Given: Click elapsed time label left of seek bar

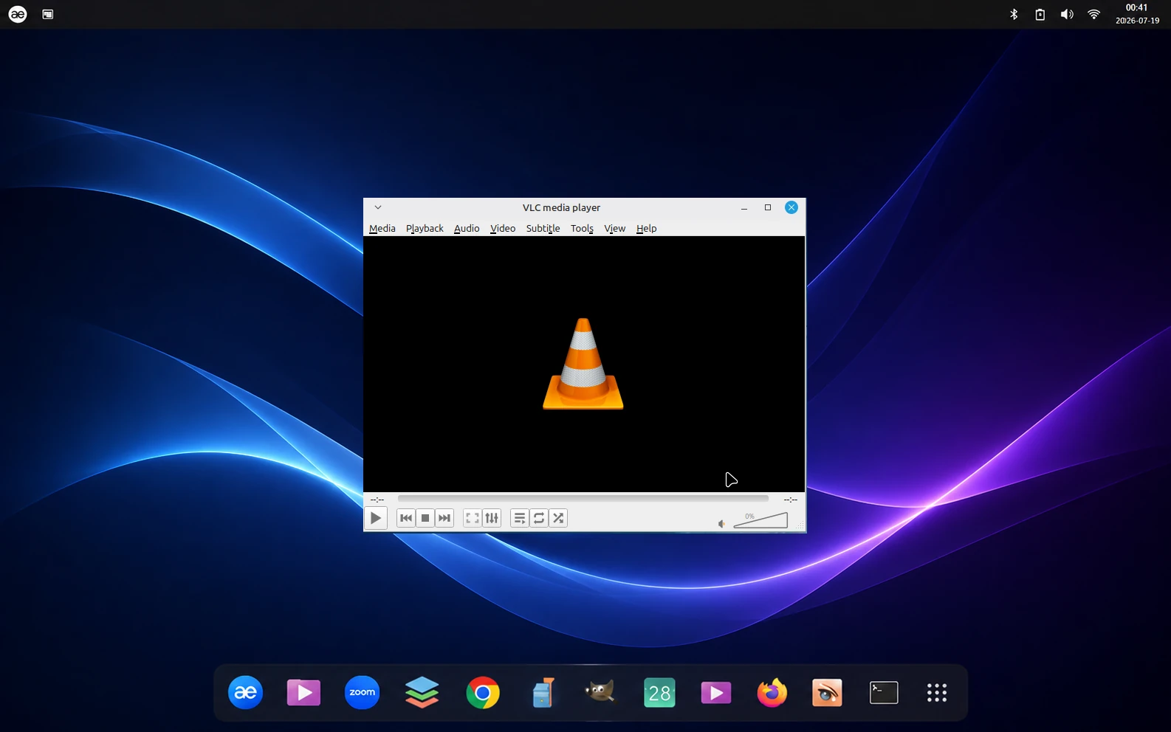Looking at the screenshot, I should pyautogui.click(x=377, y=500).
